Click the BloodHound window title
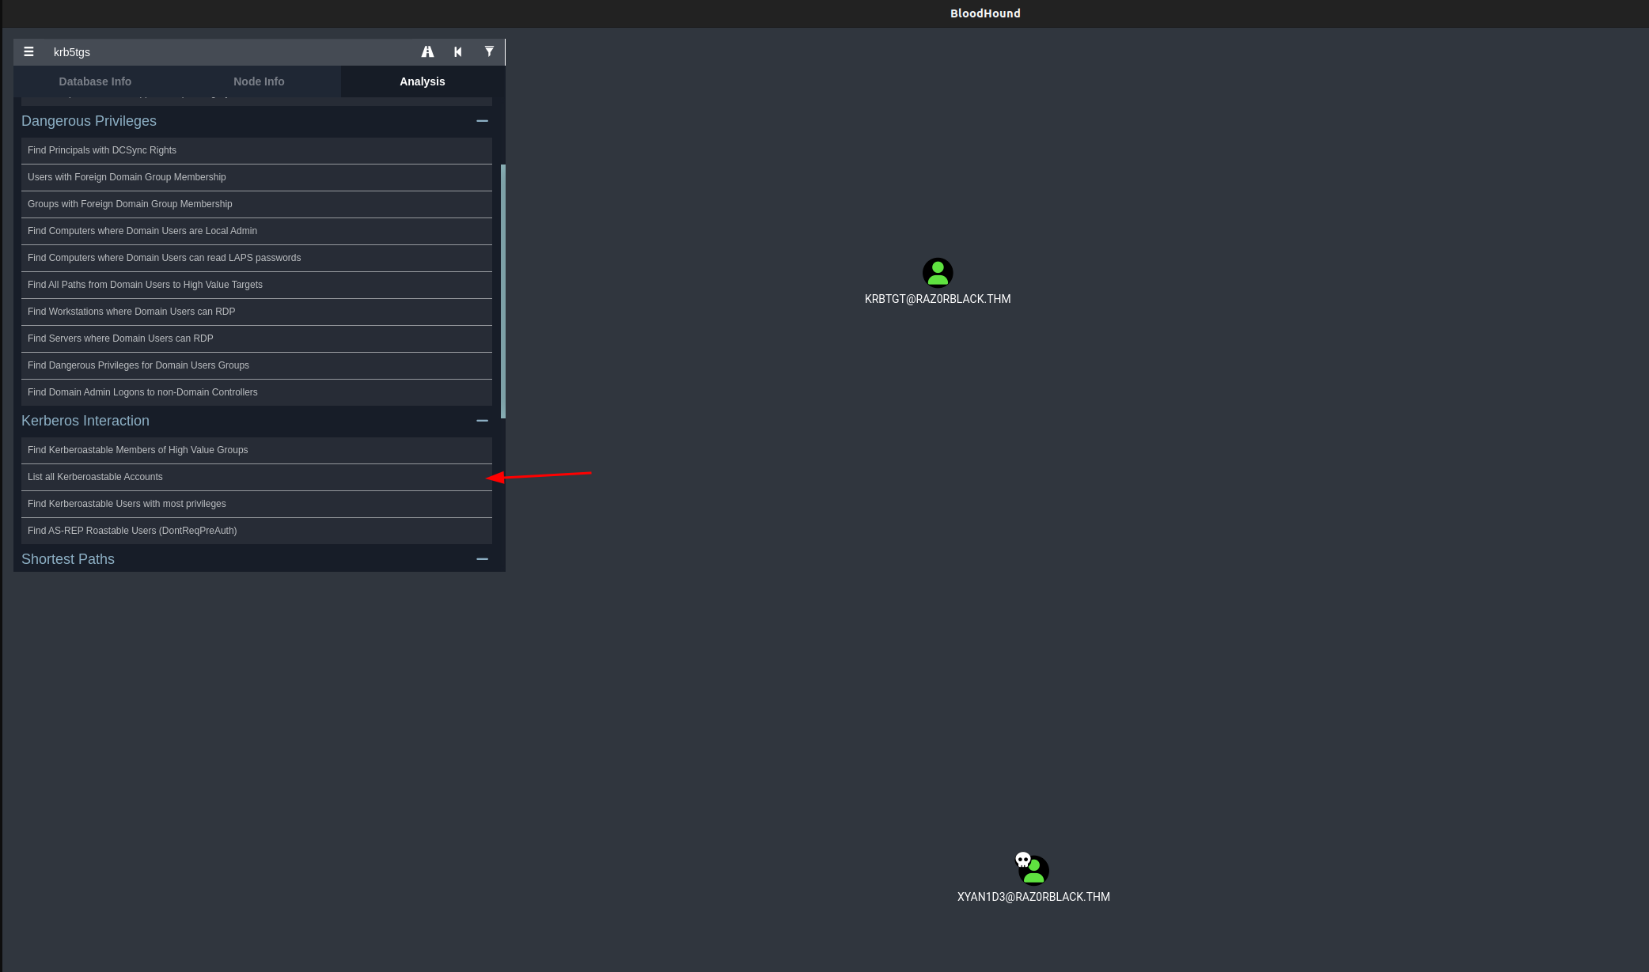The image size is (1649, 972). coord(985,13)
